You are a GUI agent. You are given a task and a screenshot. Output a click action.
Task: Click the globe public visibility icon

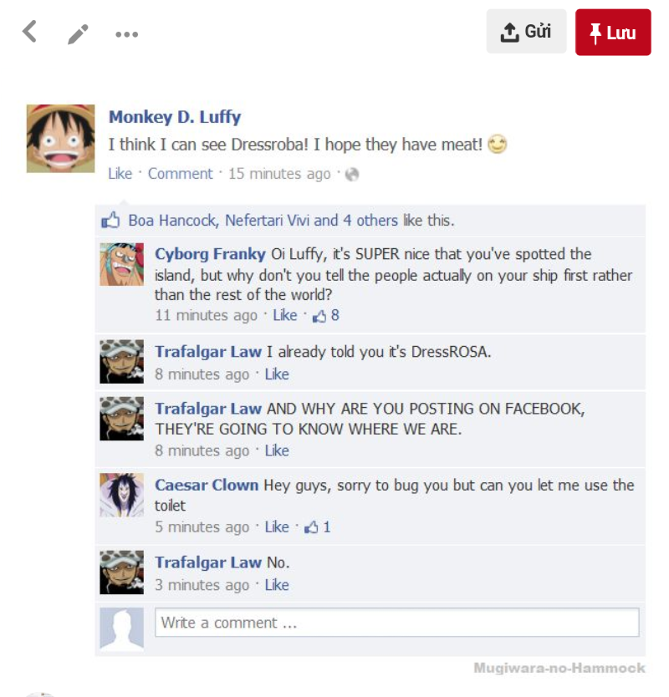[352, 174]
